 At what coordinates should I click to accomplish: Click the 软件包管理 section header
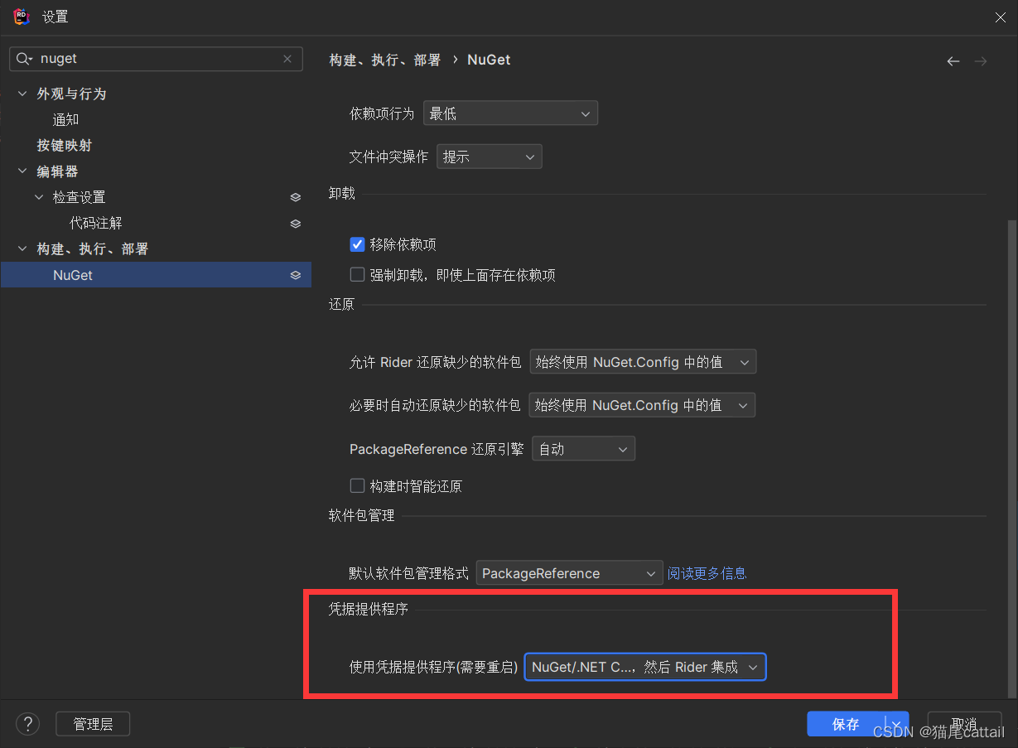tap(362, 516)
